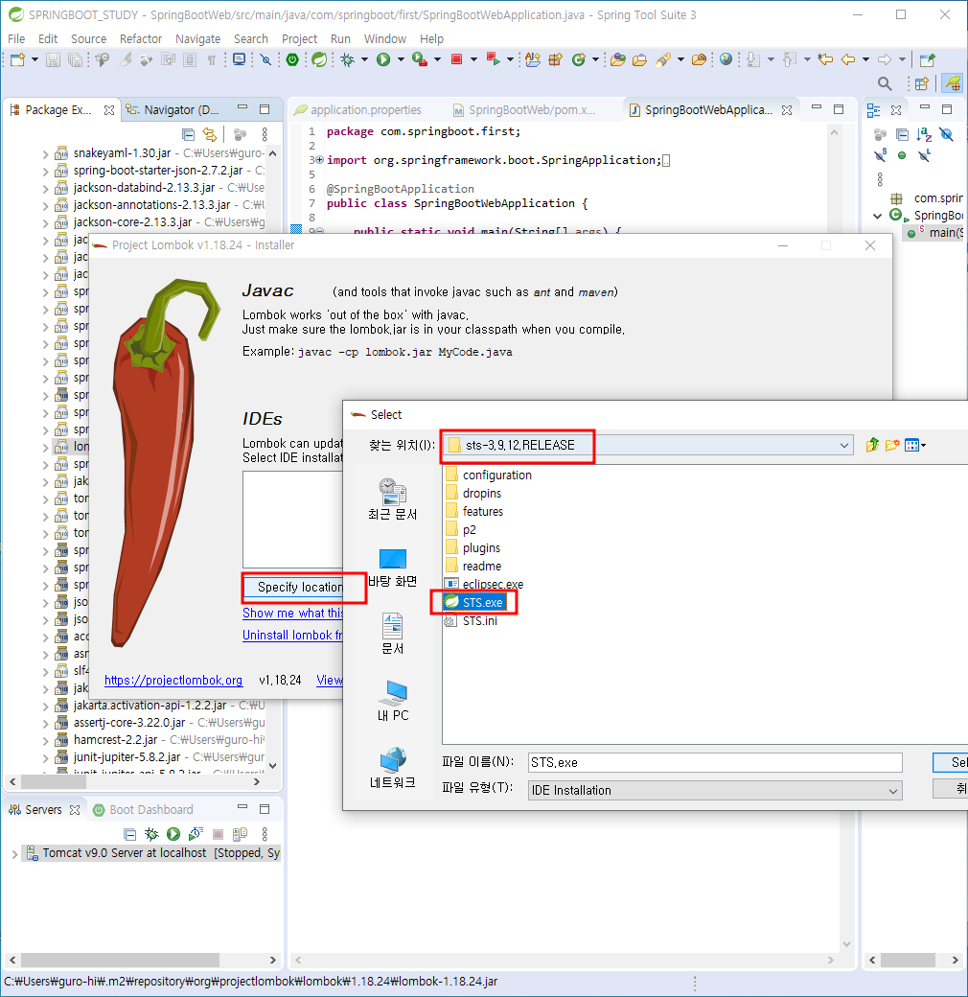Switch to application.properties editor tab
The image size is (968, 997).
357,109
